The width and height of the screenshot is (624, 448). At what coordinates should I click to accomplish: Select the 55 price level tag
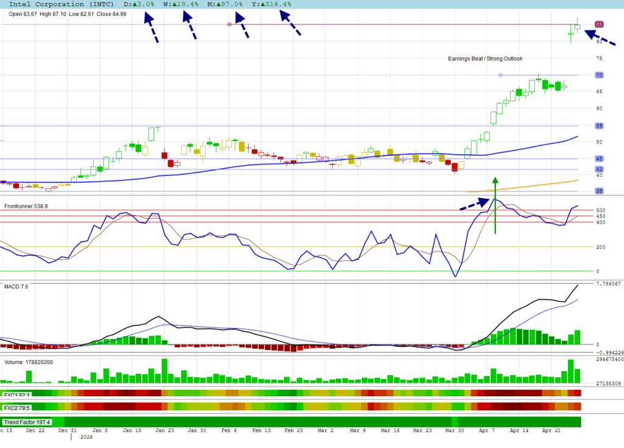(x=599, y=126)
